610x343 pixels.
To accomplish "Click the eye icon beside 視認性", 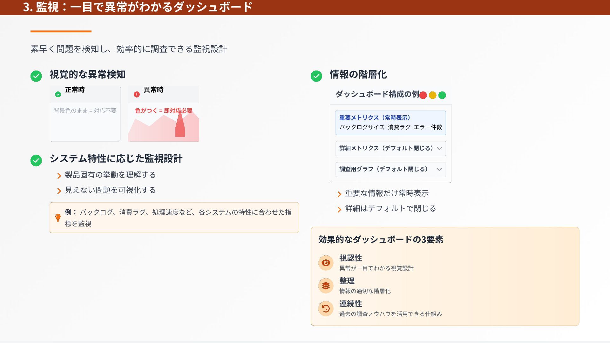I will [x=326, y=263].
